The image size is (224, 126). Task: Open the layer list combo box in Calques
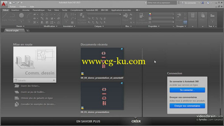(x=104, y=15)
